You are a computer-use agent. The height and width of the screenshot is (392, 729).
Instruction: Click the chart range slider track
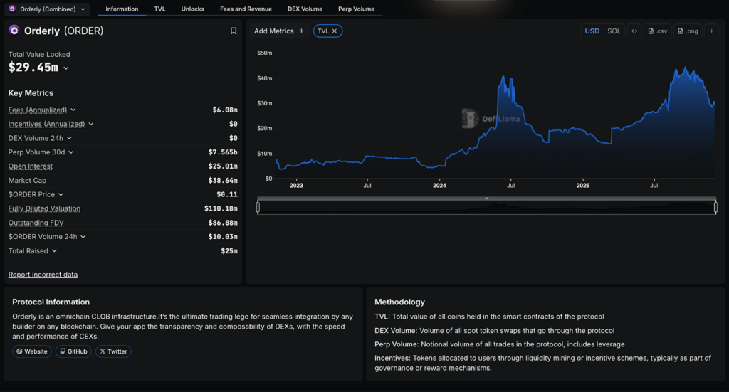click(x=487, y=207)
